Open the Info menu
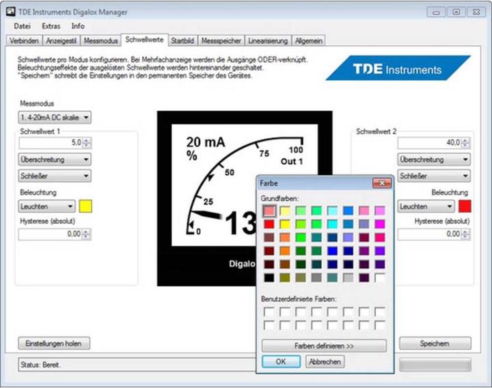 78,26
